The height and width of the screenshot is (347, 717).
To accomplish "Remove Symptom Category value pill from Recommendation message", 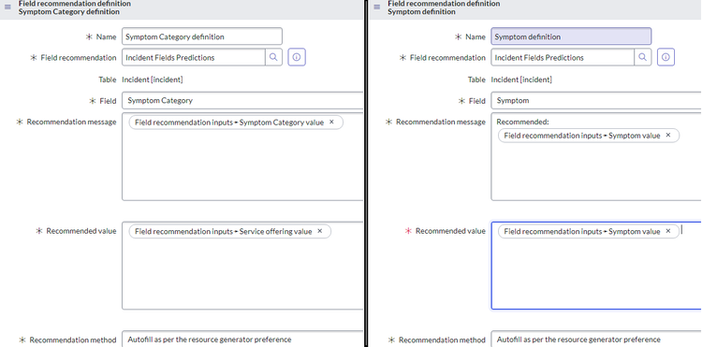I will tap(331, 123).
